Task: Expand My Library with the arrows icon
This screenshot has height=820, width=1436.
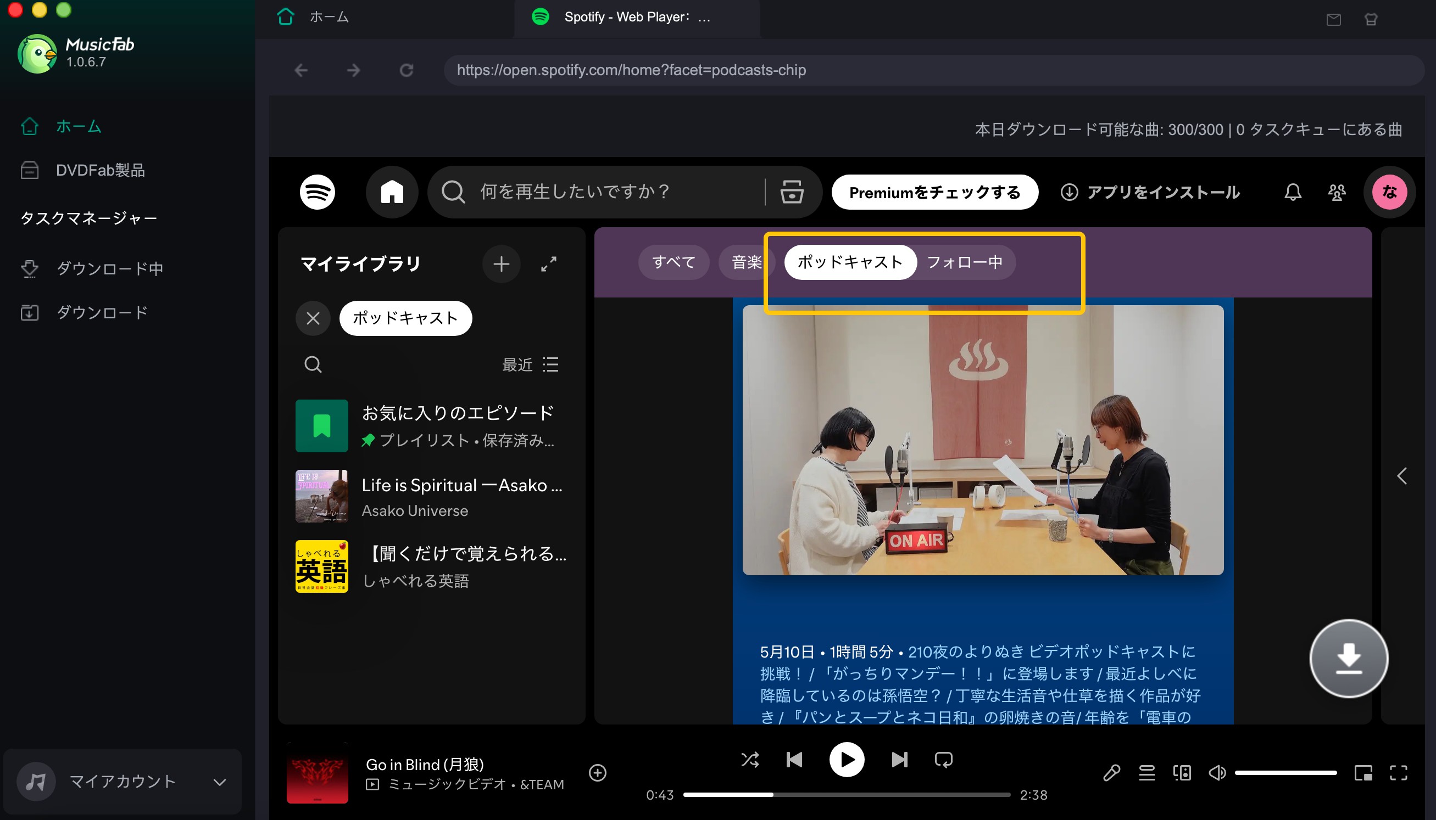Action: [x=549, y=264]
